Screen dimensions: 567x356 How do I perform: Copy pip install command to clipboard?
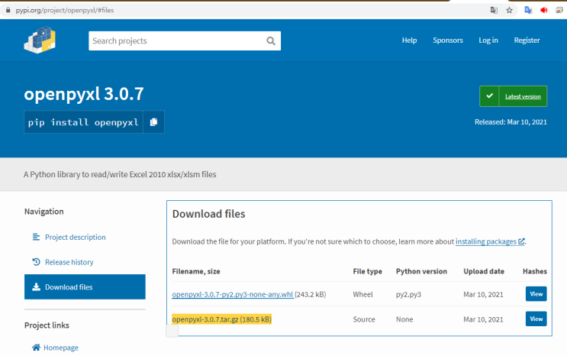tap(153, 122)
